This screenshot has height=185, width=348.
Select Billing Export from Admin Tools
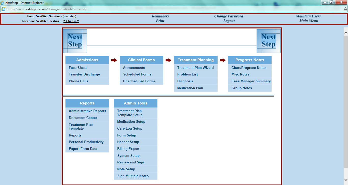tap(128, 149)
